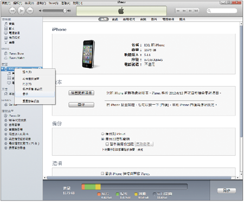Switch to the Movies tab
Viewport: 244px width, 202px height.
pos(154,19)
